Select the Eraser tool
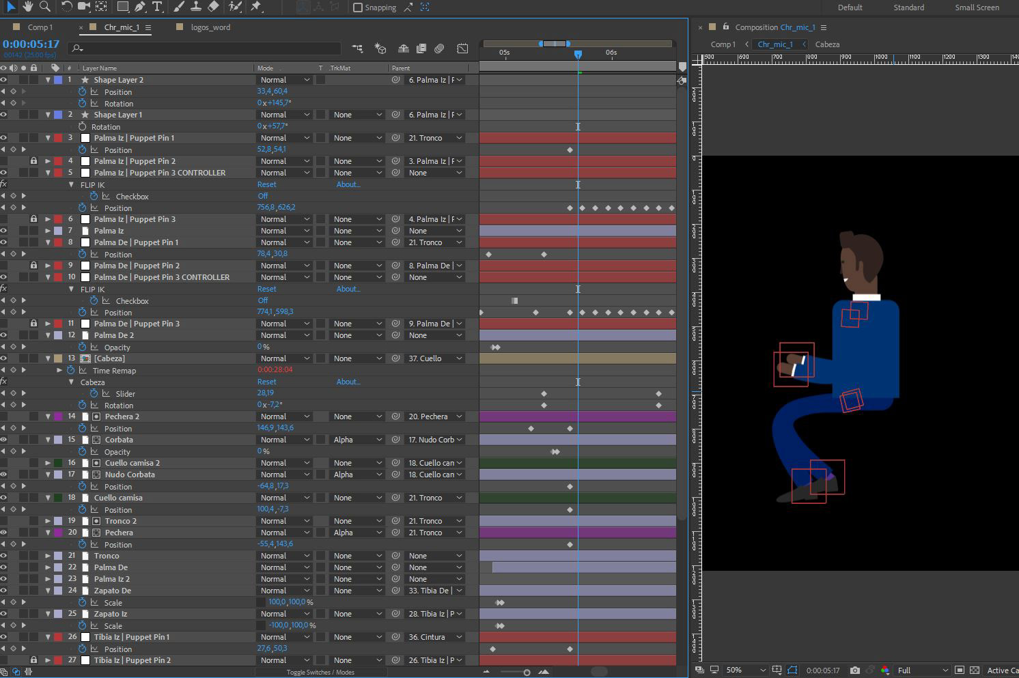The height and width of the screenshot is (678, 1019). pyautogui.click(x=213, y=7)
